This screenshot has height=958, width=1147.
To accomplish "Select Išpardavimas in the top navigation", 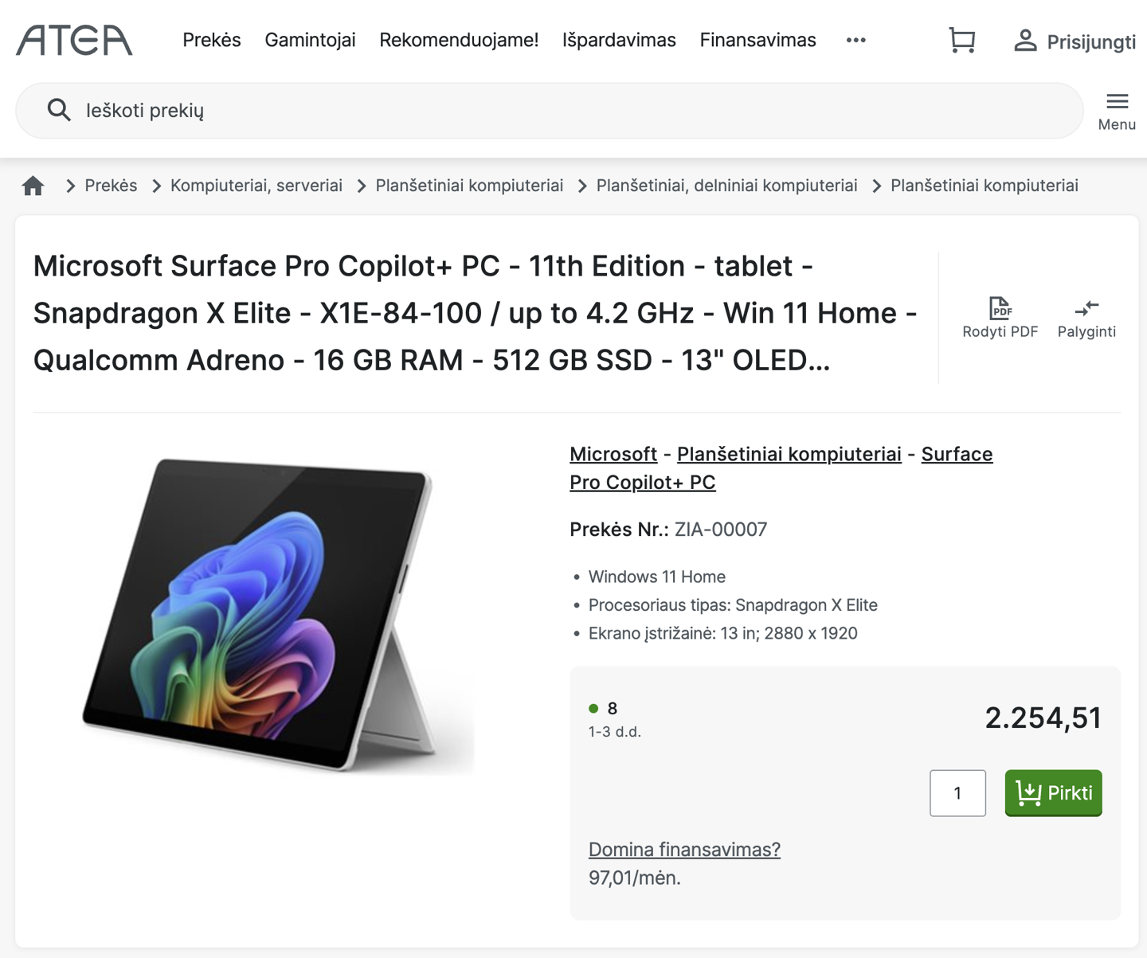I will pos(619,40).
